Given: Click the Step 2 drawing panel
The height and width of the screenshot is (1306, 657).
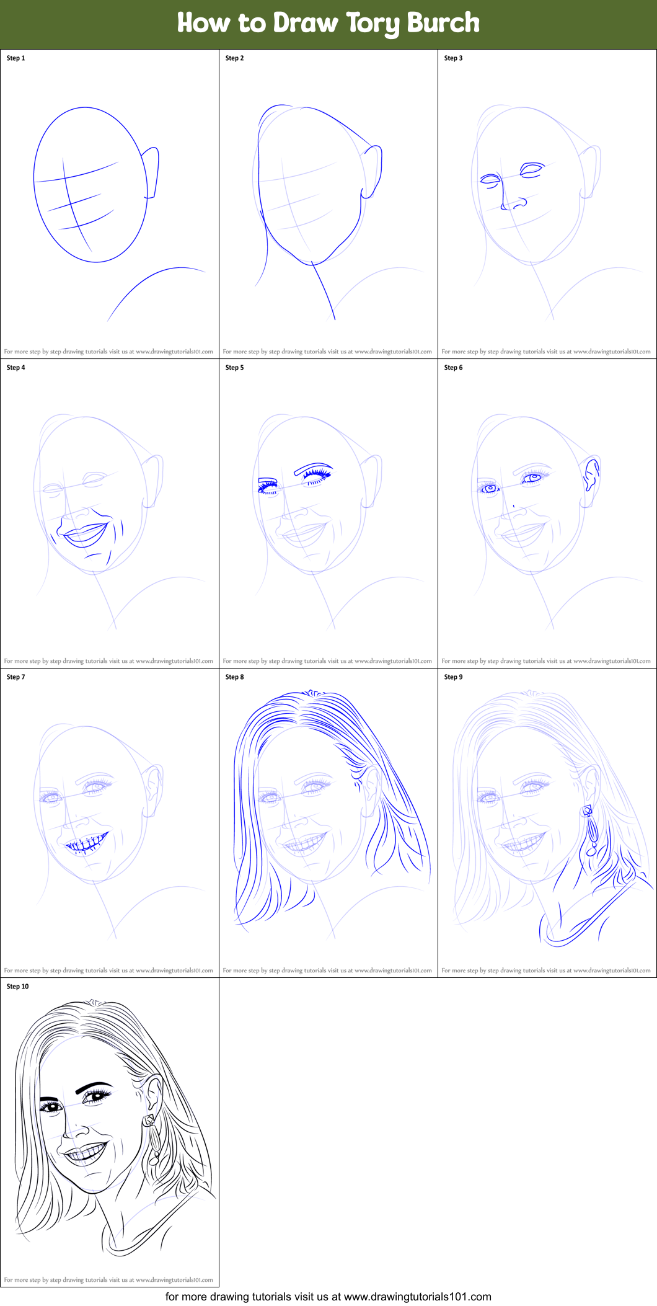Looking at the screenshot, I should [328, 204].
